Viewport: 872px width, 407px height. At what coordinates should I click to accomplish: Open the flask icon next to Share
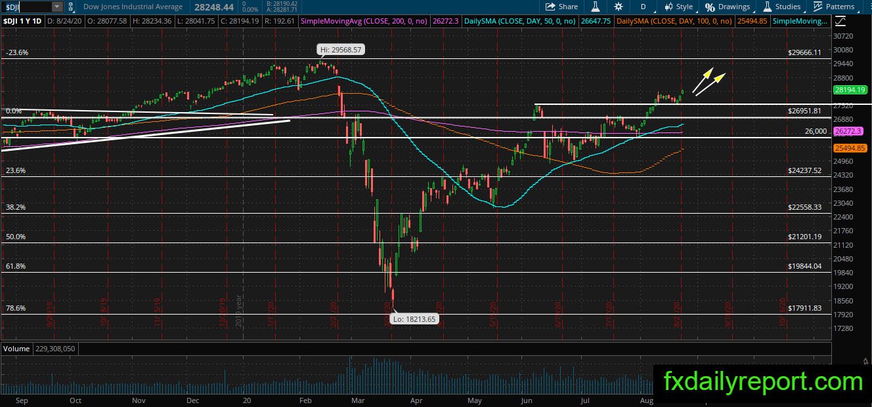596,7
